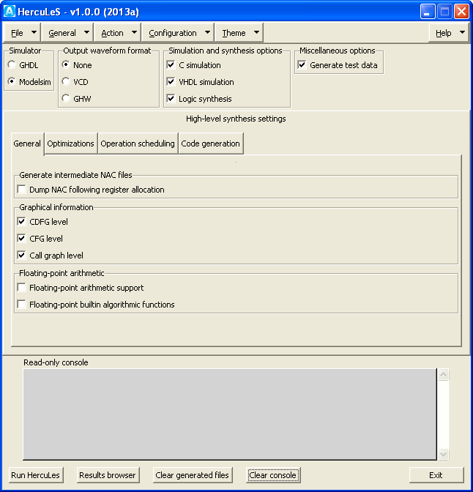Click the HercuLeS app icon in title bar

tap(9, 12)
